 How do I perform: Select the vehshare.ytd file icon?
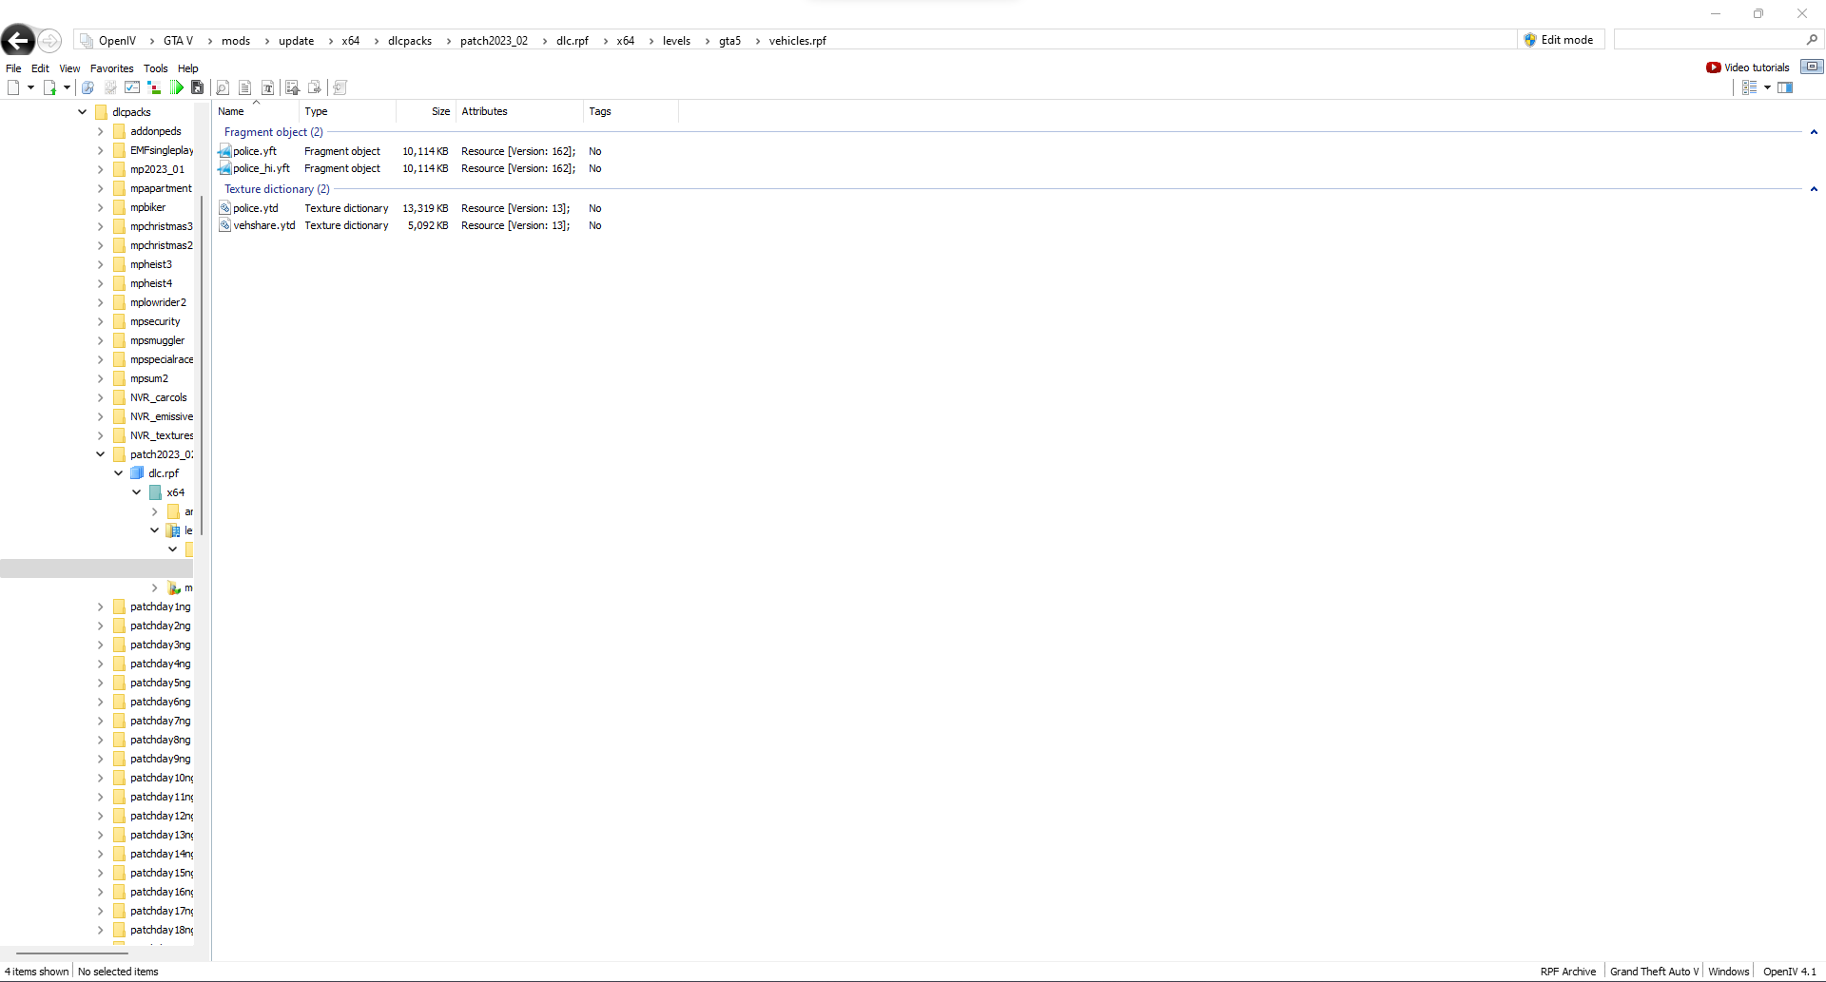pos(225,225)
